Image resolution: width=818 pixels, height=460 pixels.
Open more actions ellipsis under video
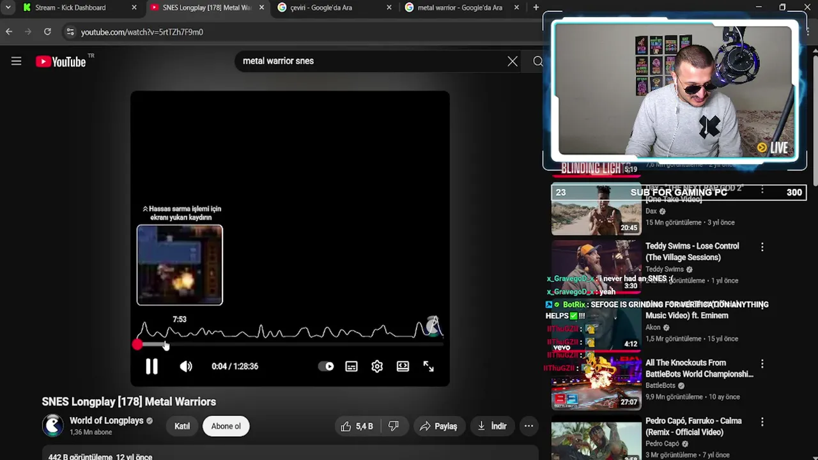pos(529,426)
